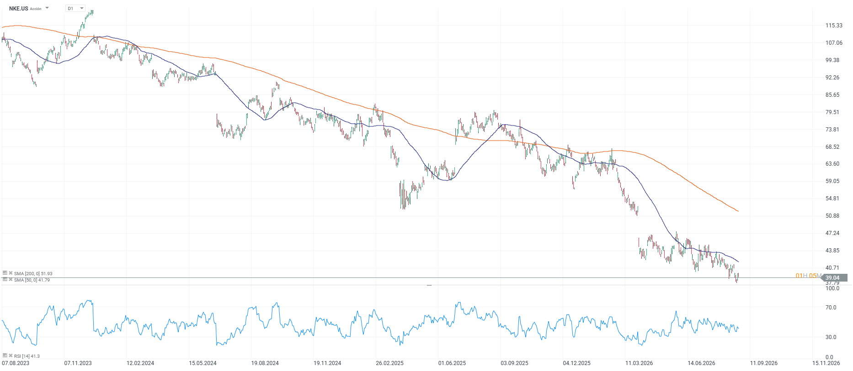Click the 03.09.2025 date label
Viewport: 853px width, 371px height.
tap(514, 363)
